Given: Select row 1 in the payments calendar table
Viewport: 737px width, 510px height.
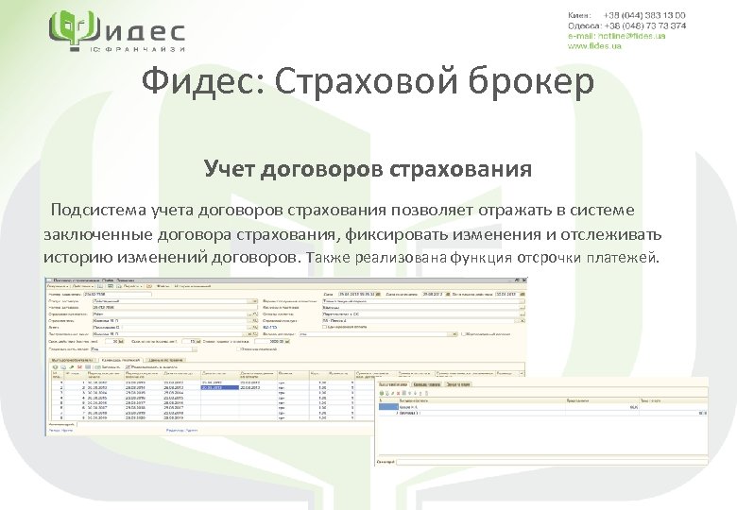Looking at the screenshot, I should tap(212, 382).
